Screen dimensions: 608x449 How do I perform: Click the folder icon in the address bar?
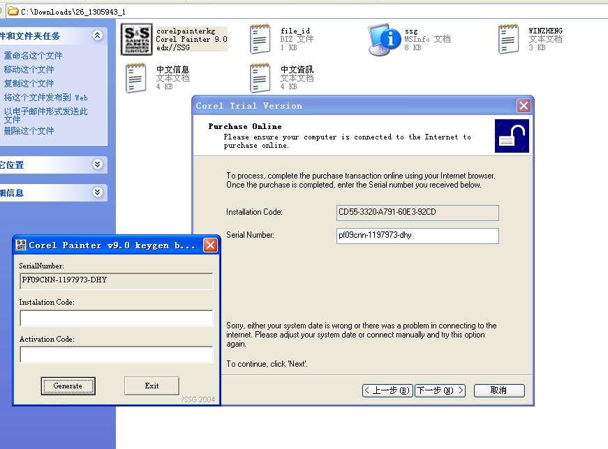pos(13,11)
